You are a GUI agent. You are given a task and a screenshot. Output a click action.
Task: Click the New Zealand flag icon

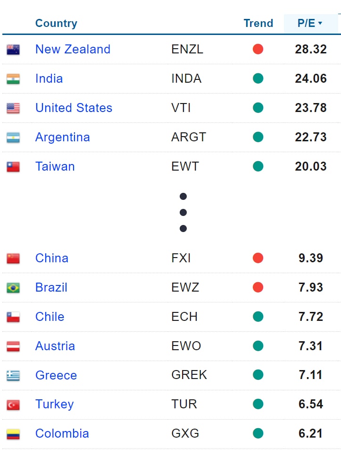tap(13, 50)
